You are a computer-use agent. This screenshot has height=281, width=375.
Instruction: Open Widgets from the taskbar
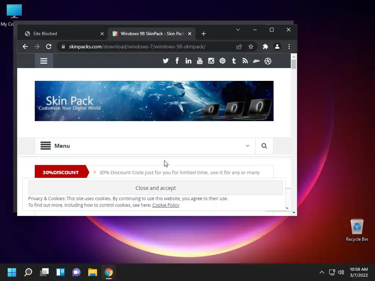click(x=60, y=272)
